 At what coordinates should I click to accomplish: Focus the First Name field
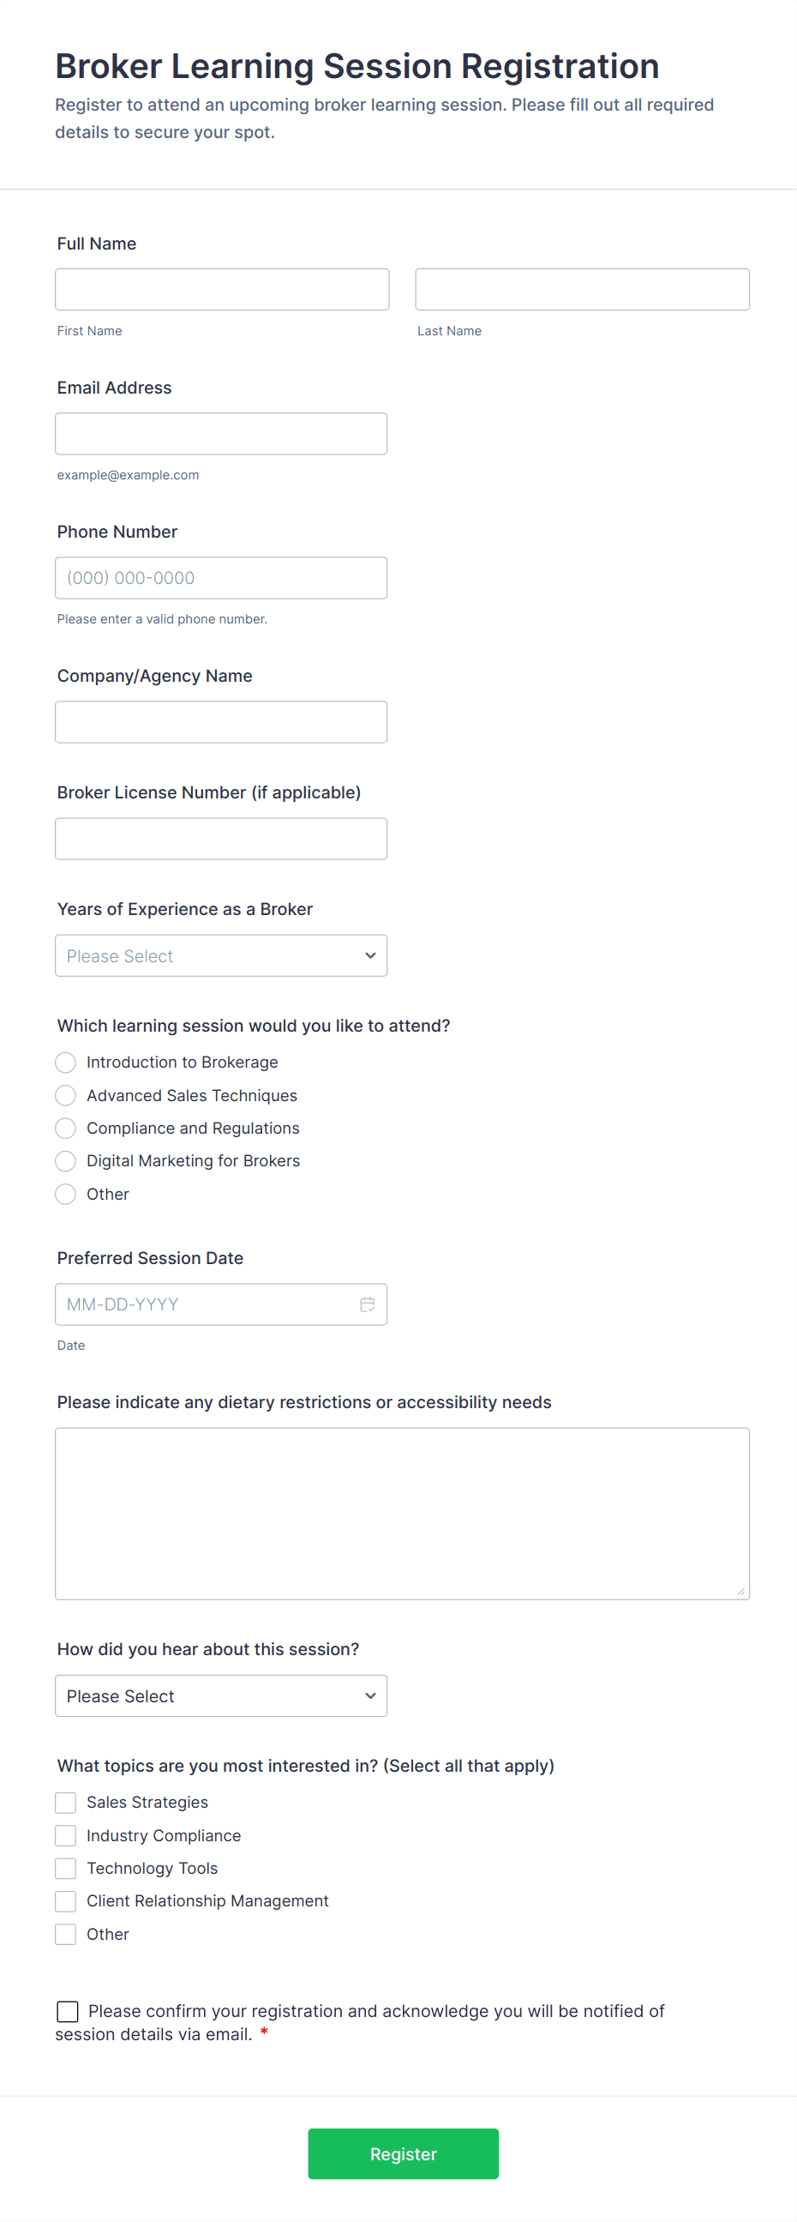point(222,290)
